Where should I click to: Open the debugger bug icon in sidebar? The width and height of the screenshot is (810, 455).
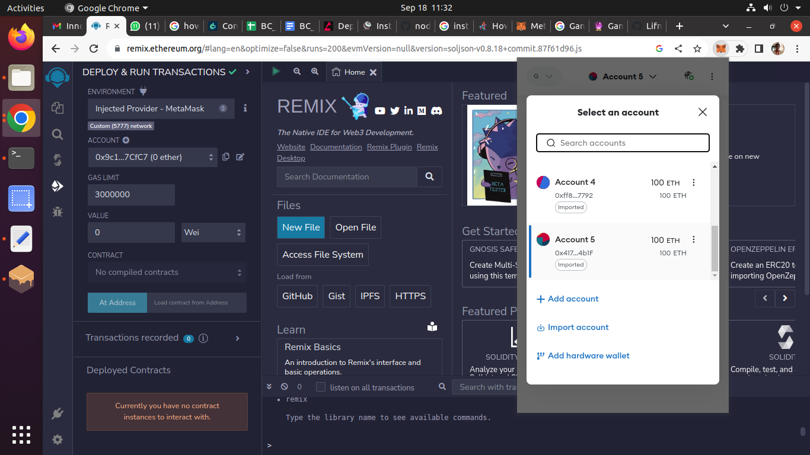click(58, 211)
